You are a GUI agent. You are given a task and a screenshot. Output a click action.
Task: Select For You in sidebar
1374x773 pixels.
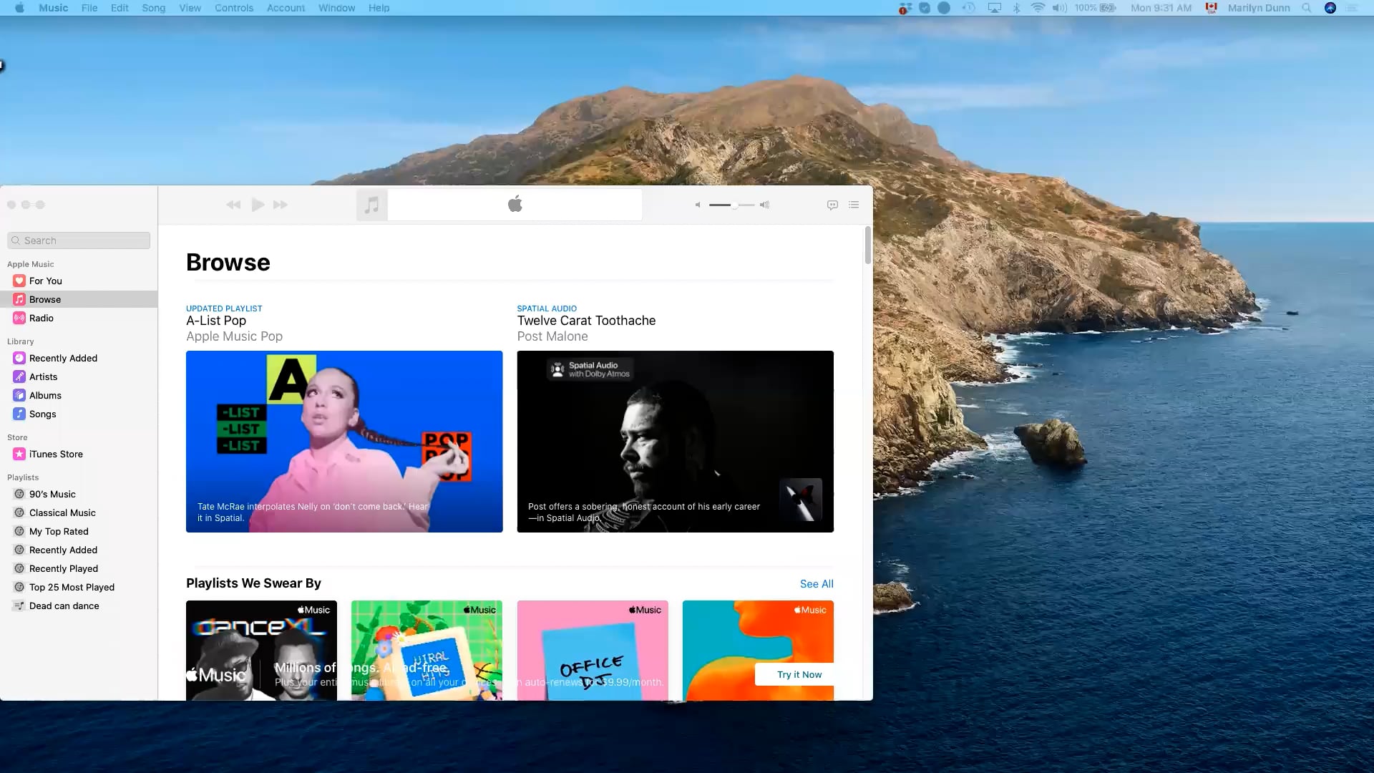tap(45, 281)
